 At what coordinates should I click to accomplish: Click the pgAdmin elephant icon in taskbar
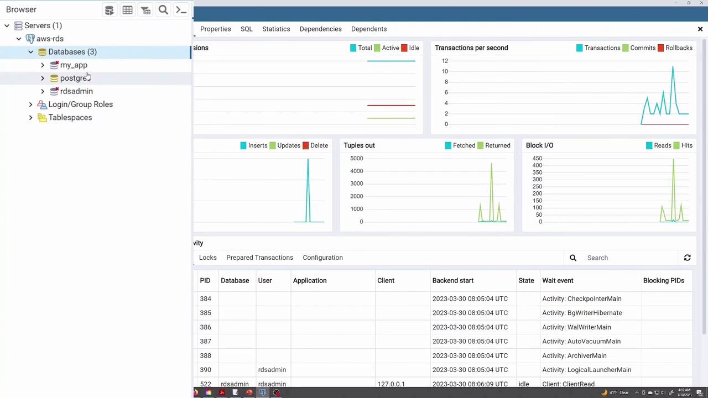tap(263, 392)
